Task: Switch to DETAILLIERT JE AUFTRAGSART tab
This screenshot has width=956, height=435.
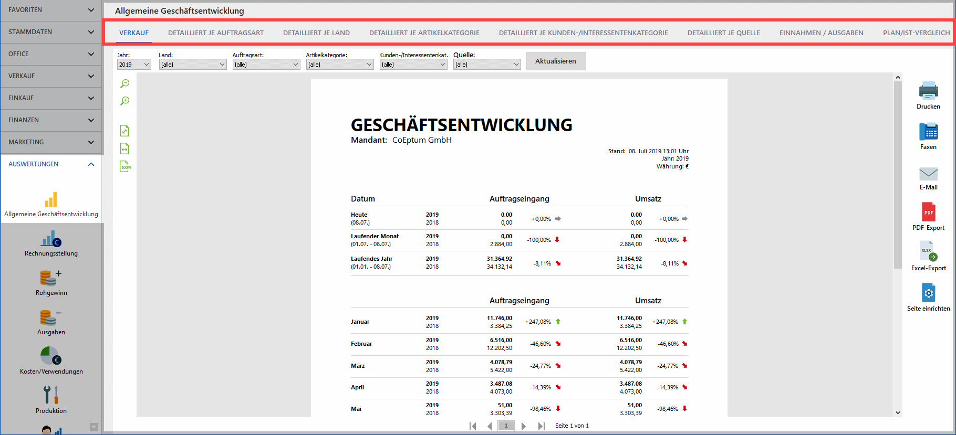Action: point(216,33)
